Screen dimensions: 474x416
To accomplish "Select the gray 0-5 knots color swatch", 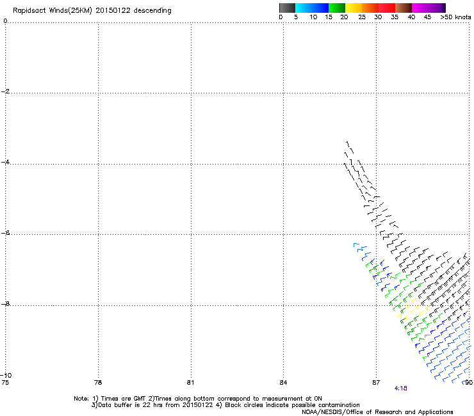I will coord(287,8).
